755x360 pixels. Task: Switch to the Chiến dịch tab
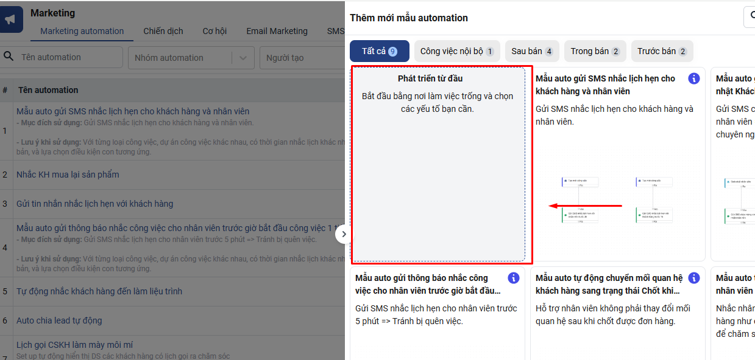click(163, 31)
